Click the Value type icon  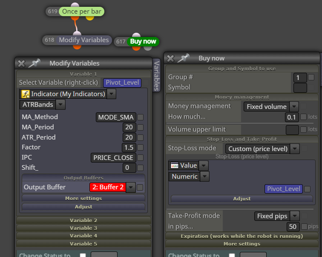(175, 166)
